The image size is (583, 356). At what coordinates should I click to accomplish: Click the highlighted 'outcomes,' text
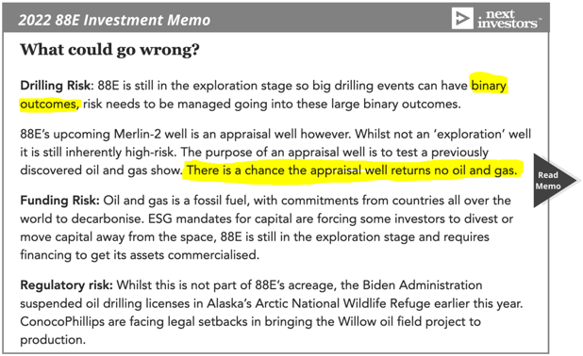click(49, 104)
